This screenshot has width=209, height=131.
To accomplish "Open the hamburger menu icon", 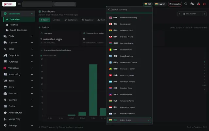I will point(20,4).
